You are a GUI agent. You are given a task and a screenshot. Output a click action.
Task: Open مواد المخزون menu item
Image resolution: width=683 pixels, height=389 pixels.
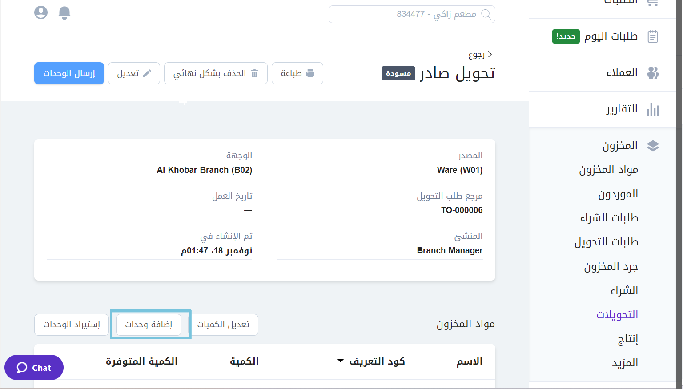(x=608, y=169)
